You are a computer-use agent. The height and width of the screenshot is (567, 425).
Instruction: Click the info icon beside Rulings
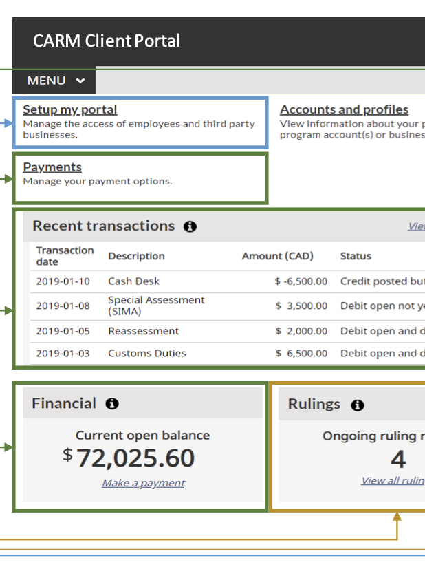coord(358,405)
